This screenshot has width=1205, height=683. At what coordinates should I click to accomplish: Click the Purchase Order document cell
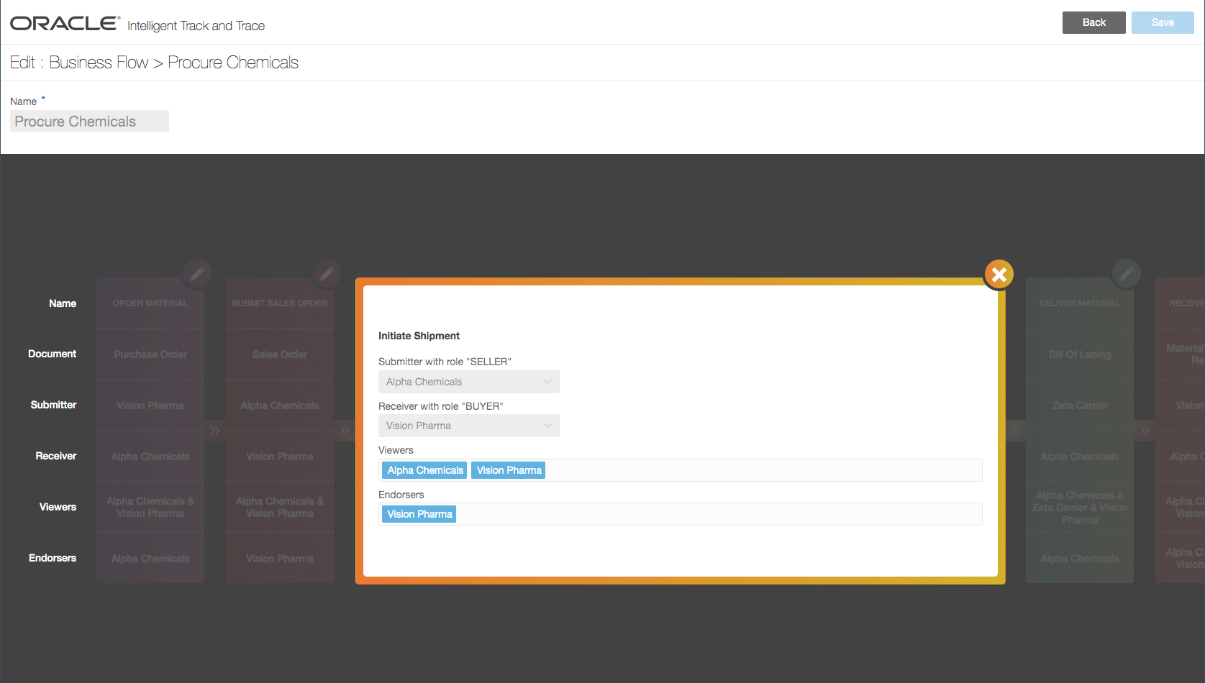pyautogui.click(x=150, y=354)
